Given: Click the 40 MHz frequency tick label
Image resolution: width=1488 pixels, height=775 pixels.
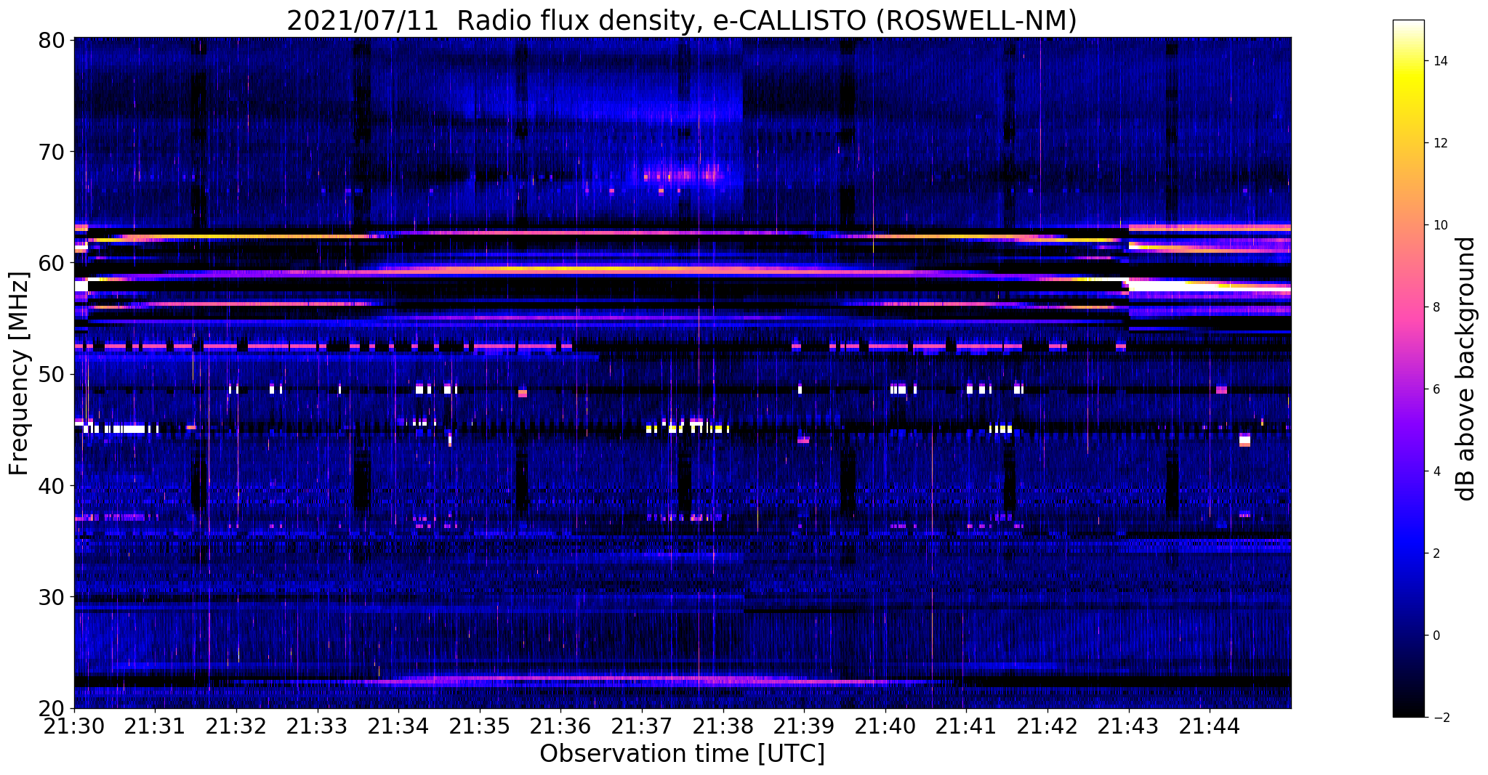Looking at the screenshot, I should click(51, 485).
